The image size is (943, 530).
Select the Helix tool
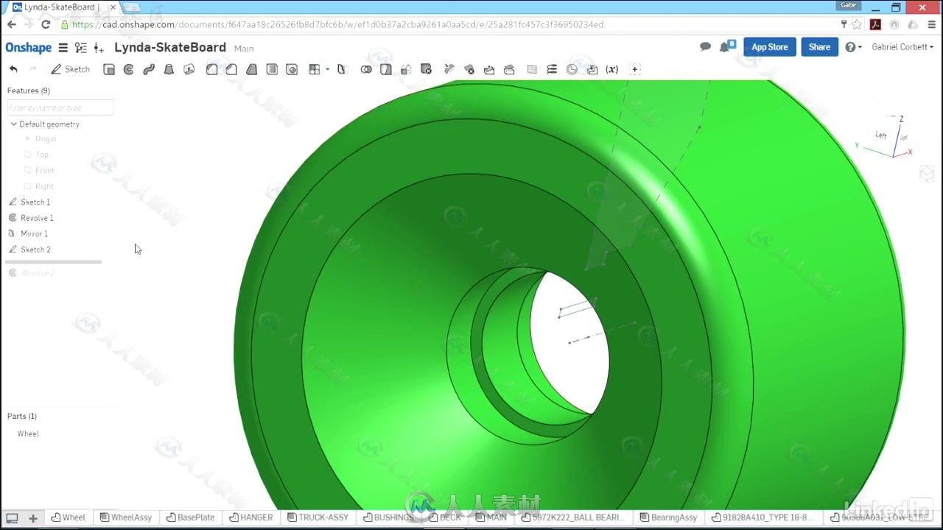coord(552,69)
